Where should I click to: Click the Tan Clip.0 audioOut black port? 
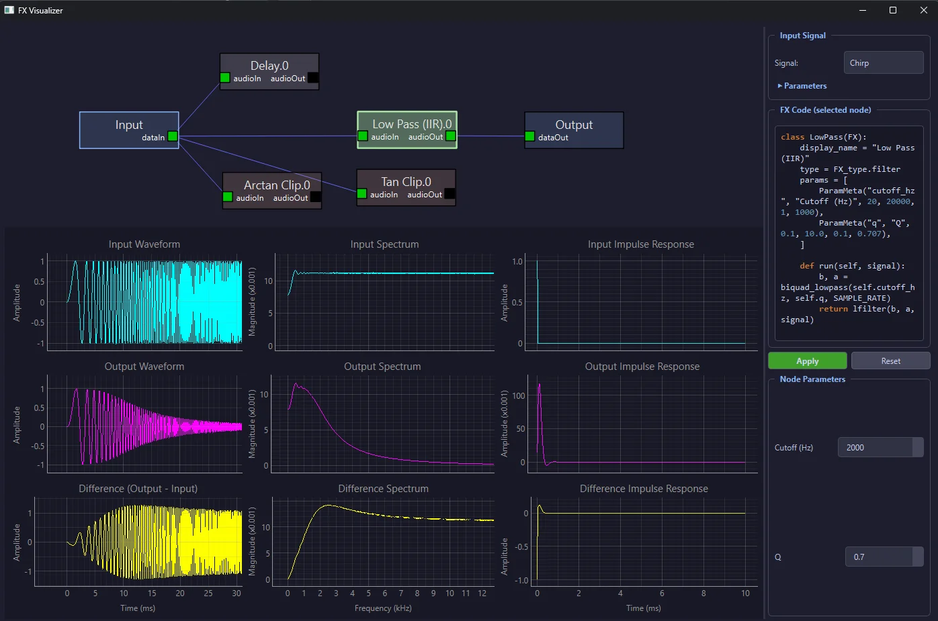point(450,194)
